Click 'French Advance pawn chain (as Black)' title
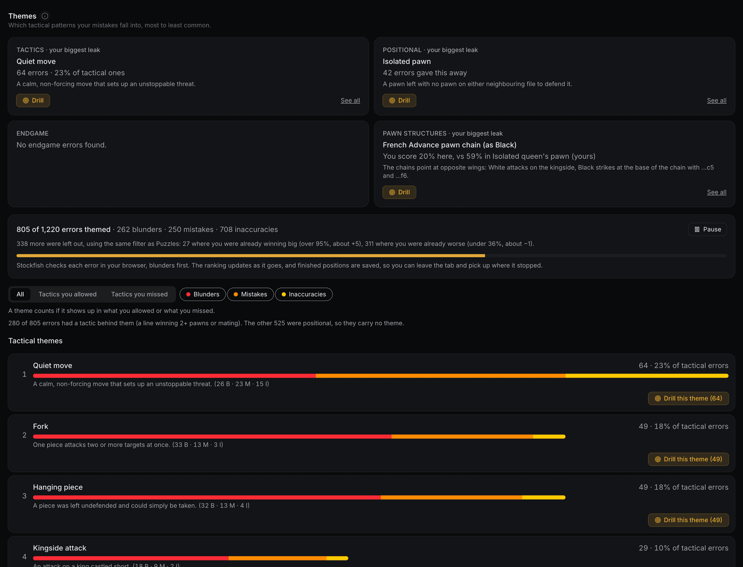The width and height of the screenshot is (743, 567). (450, 145)
